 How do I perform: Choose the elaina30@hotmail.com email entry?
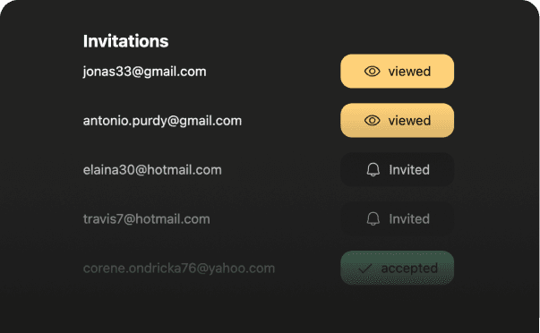(152, 170)
